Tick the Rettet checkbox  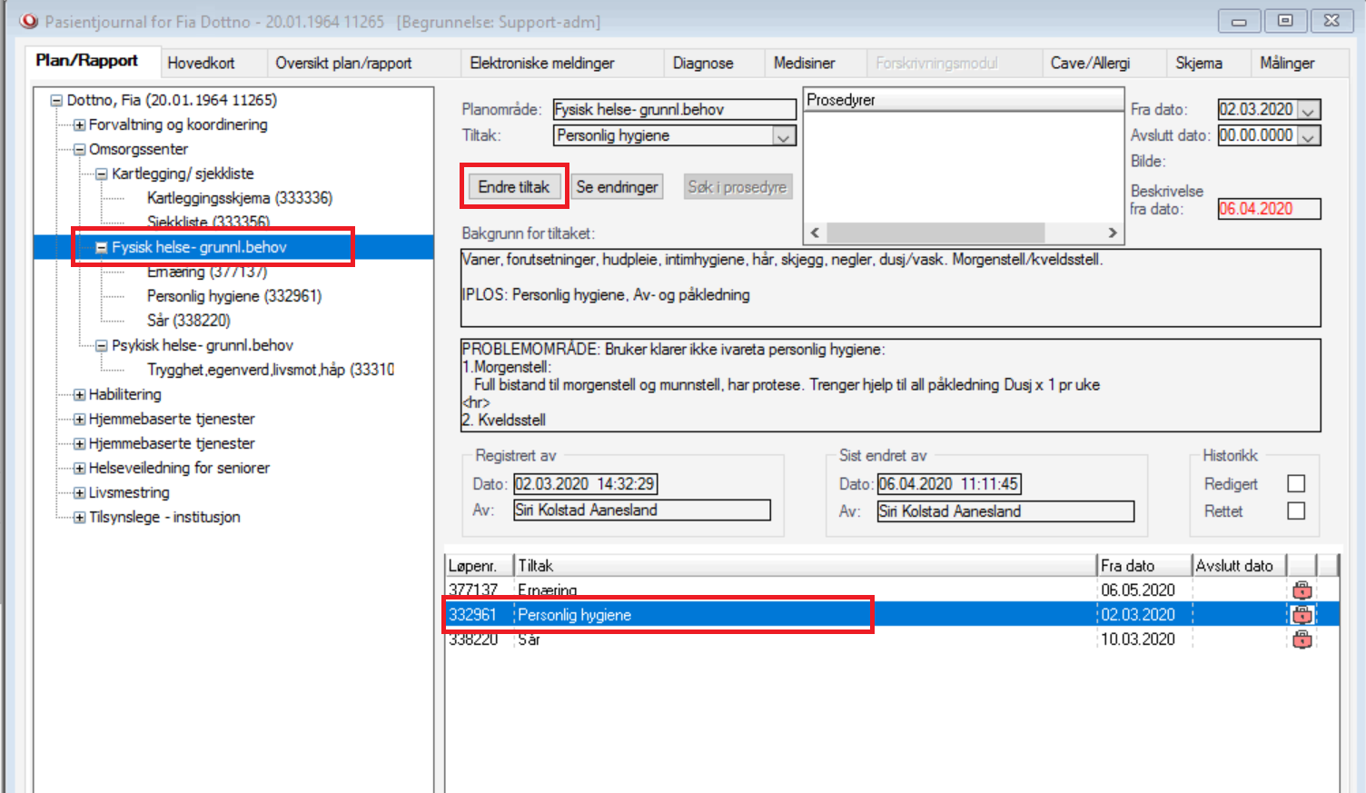click(x=1296, y=511)
